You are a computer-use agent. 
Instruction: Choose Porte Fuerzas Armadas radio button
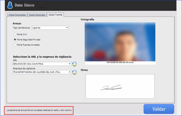tap(15, 45)
